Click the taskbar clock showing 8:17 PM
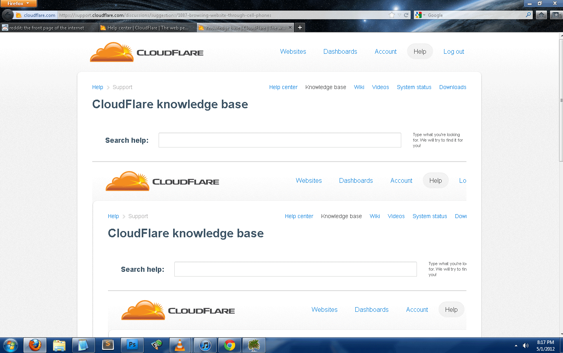This screenshot has width=563, height=353. tap(546, 346)
